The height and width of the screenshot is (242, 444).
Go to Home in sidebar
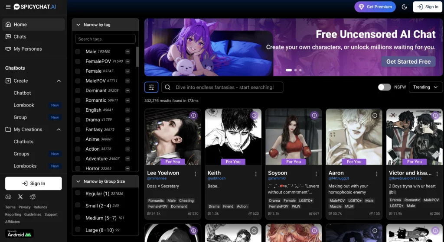33,25
